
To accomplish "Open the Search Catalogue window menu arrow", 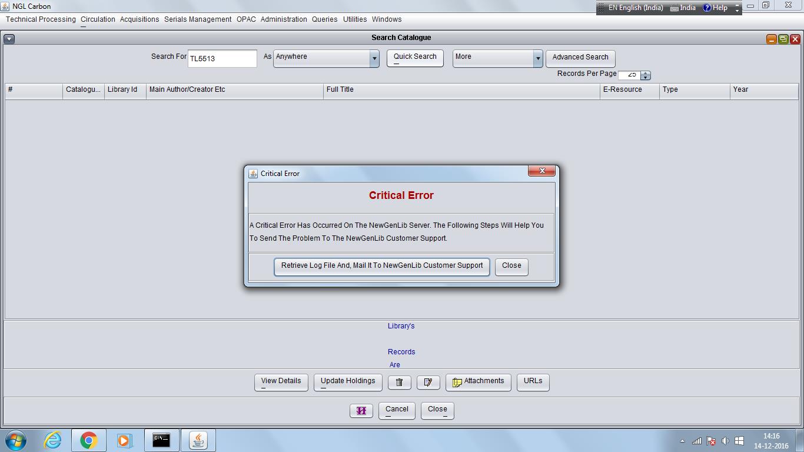I will 9,39.
